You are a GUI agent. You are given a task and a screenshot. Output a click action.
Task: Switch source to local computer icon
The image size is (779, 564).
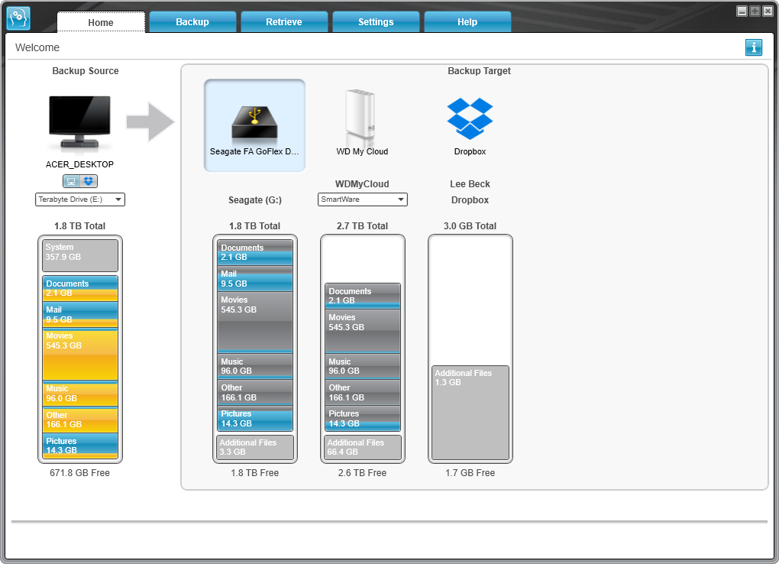(71, 181)
